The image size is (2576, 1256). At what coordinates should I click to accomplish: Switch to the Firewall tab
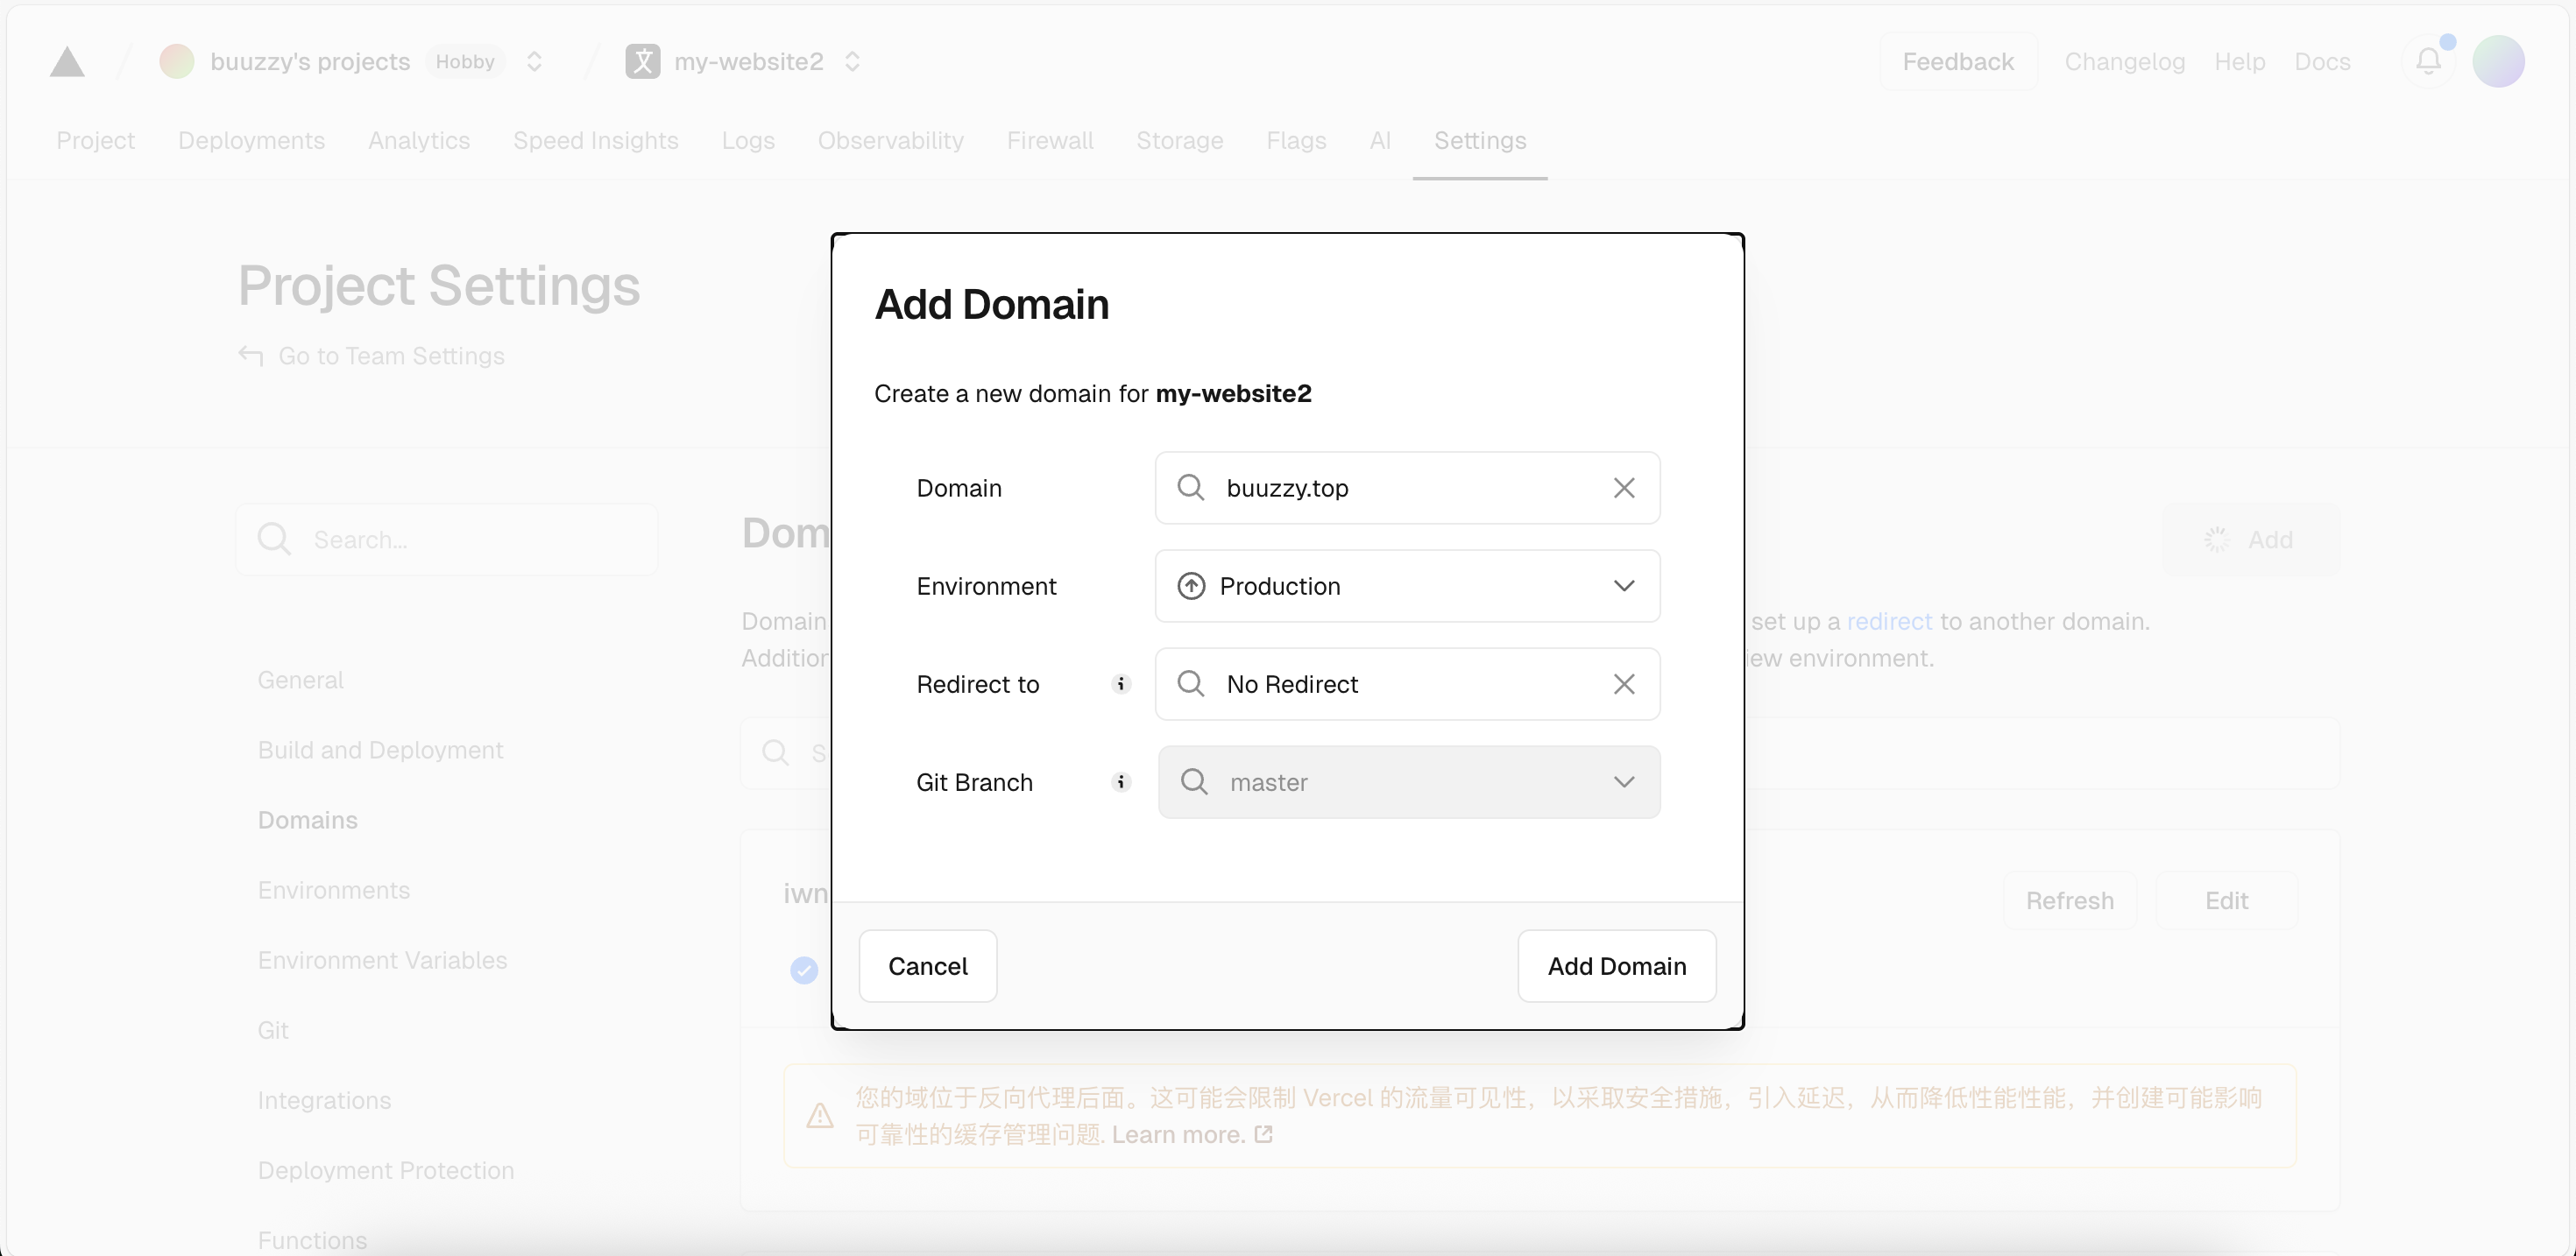click(x=1050, y=141)
